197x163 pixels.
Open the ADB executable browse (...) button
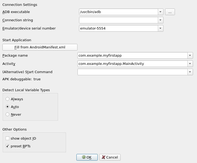[170, 12]
